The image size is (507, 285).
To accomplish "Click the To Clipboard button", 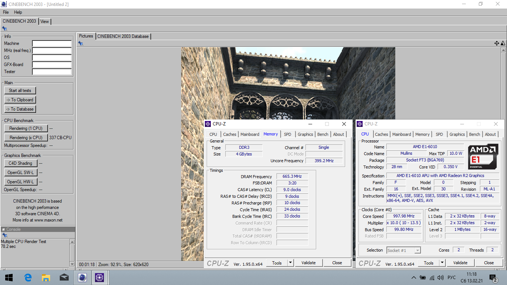I will point(20,100).
